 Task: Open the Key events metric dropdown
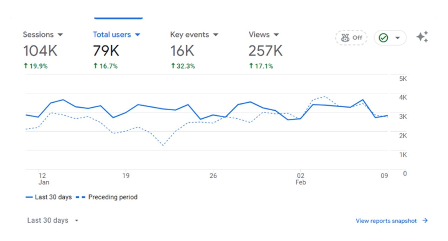216,35
